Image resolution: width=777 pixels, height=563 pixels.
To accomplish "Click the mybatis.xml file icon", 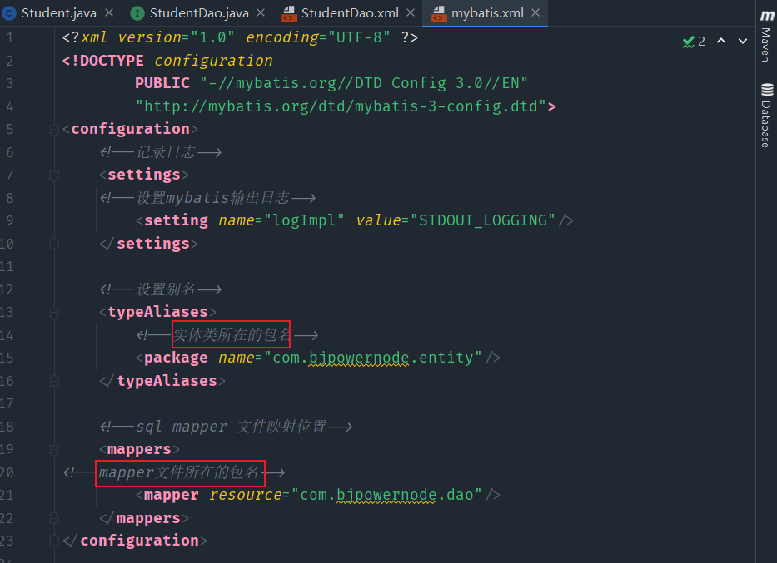I will pyautogui.click(x=439, y=14).
